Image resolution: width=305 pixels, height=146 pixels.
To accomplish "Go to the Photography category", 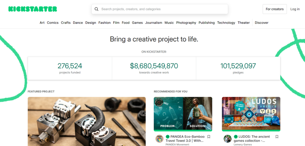I will point(186,23).
